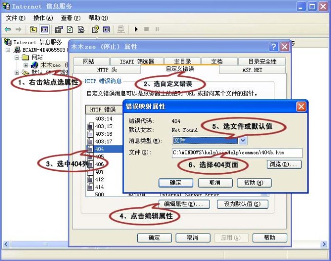Toggle the Show/Hide console tree icon
Image resolution: width=331 pixels, height=261 pixels.
tap(44, 29)
